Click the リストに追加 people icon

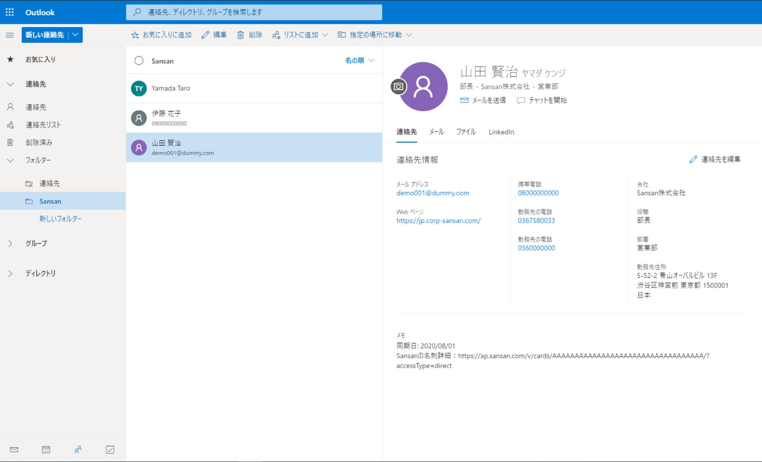point(276,35)
